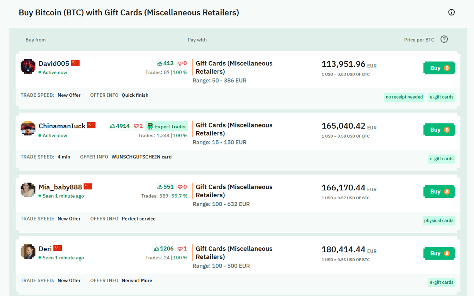This screenshot has width=474, height=296.
Task: Open Mia_baby888's username profile link
Action: [x=60, y=187]
